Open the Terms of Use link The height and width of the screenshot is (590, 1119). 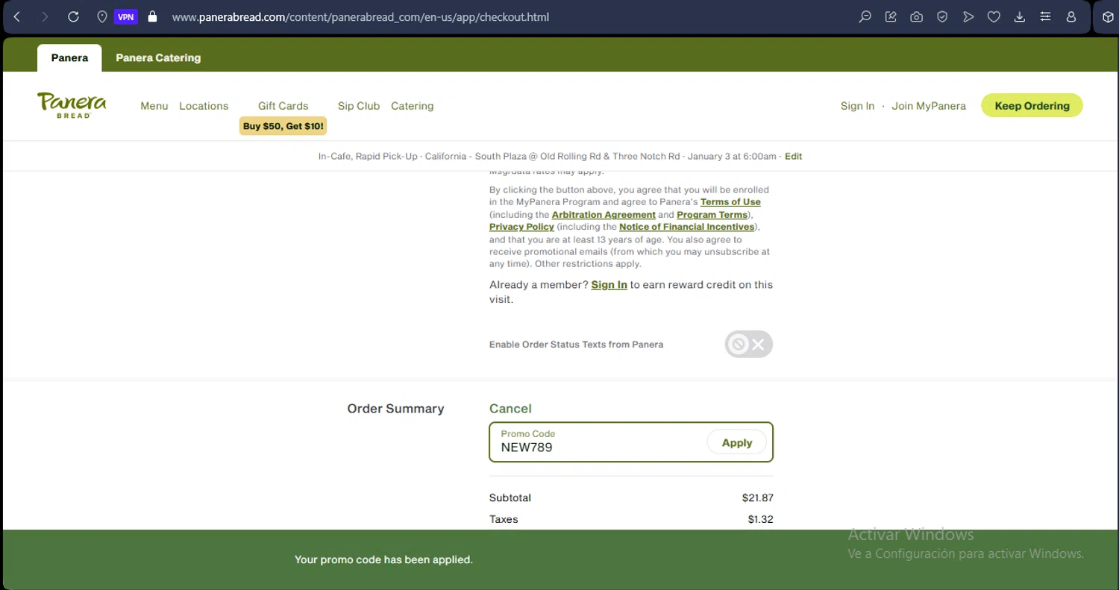point(730,202)
